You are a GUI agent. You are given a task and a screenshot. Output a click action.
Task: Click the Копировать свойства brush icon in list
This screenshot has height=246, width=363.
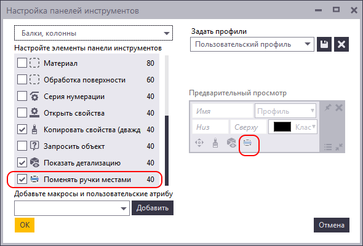click(34, 130)
